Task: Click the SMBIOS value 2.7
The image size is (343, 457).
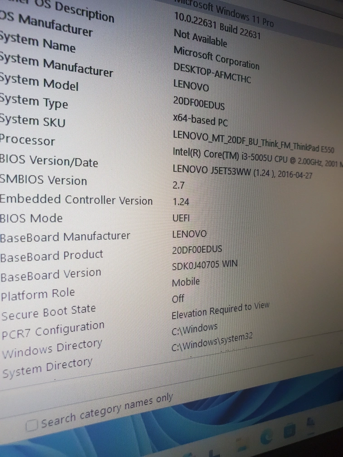Action: pyautogui.click(x=178, y=185)
